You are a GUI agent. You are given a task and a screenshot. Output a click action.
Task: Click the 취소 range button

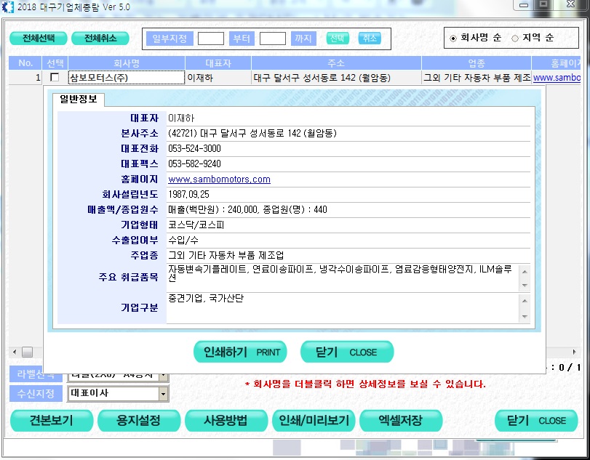pyautogui.click(x=370, y=39)
